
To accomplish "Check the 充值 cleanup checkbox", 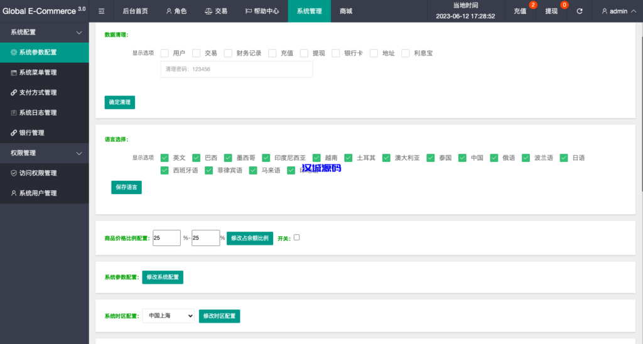I will point(273,53).
